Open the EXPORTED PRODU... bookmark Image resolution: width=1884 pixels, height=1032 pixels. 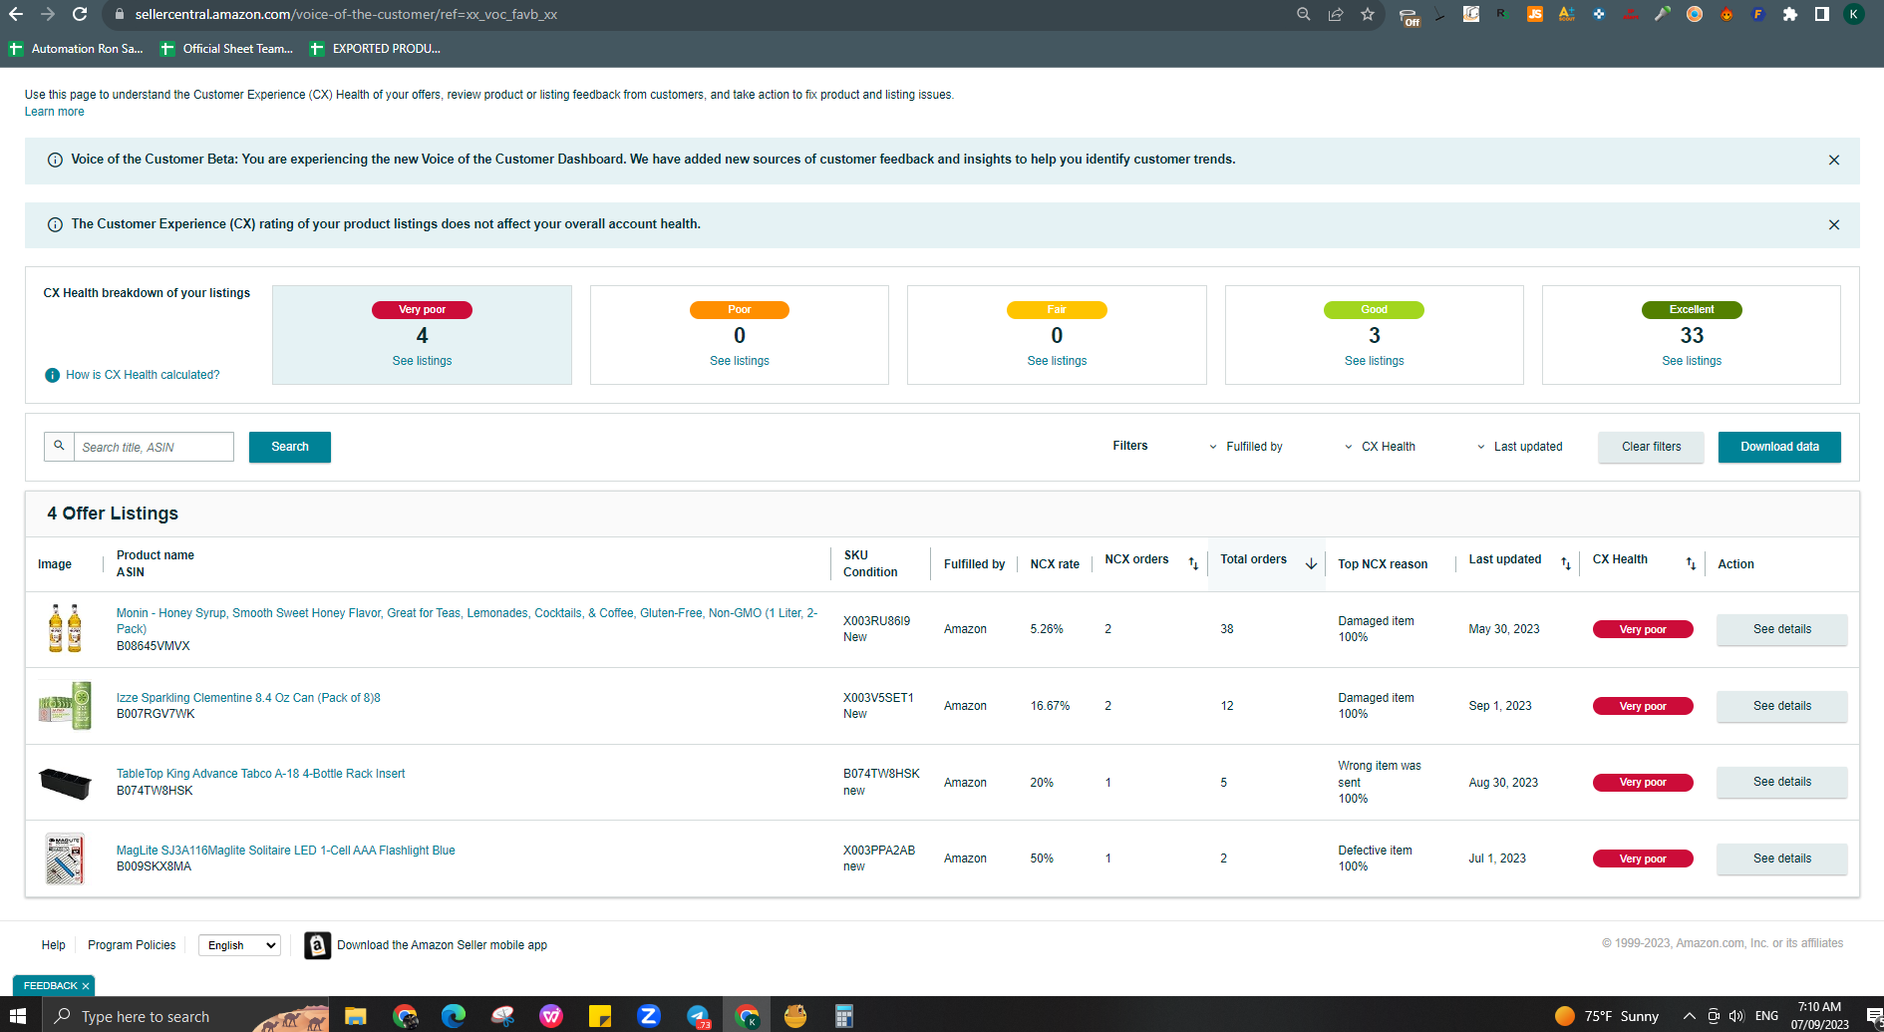(x=375, y=49)
